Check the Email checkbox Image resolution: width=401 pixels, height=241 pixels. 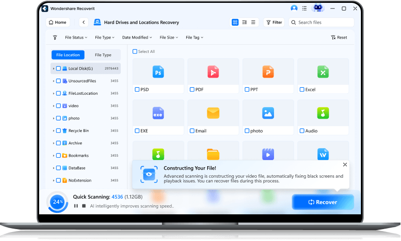(x=192, y=131)
